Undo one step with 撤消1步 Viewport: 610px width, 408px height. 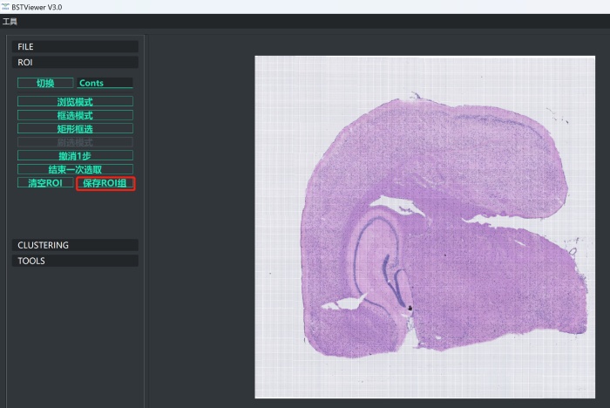pyautogui.click(x=75, y=155)
